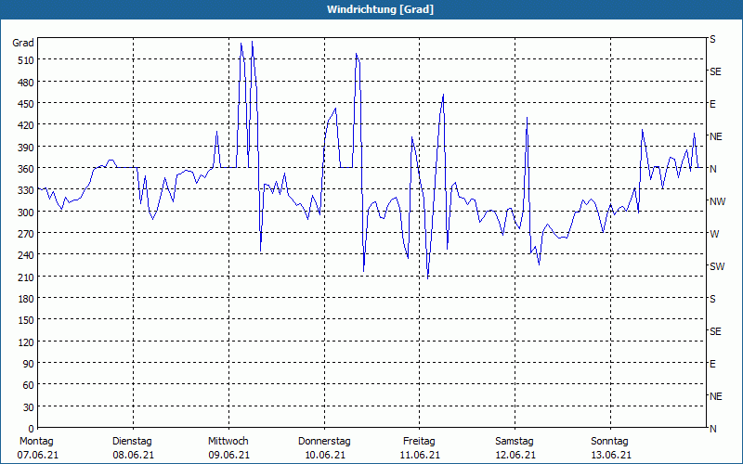
Task: Click the 150 degree axis label
Action: [26, 320]
